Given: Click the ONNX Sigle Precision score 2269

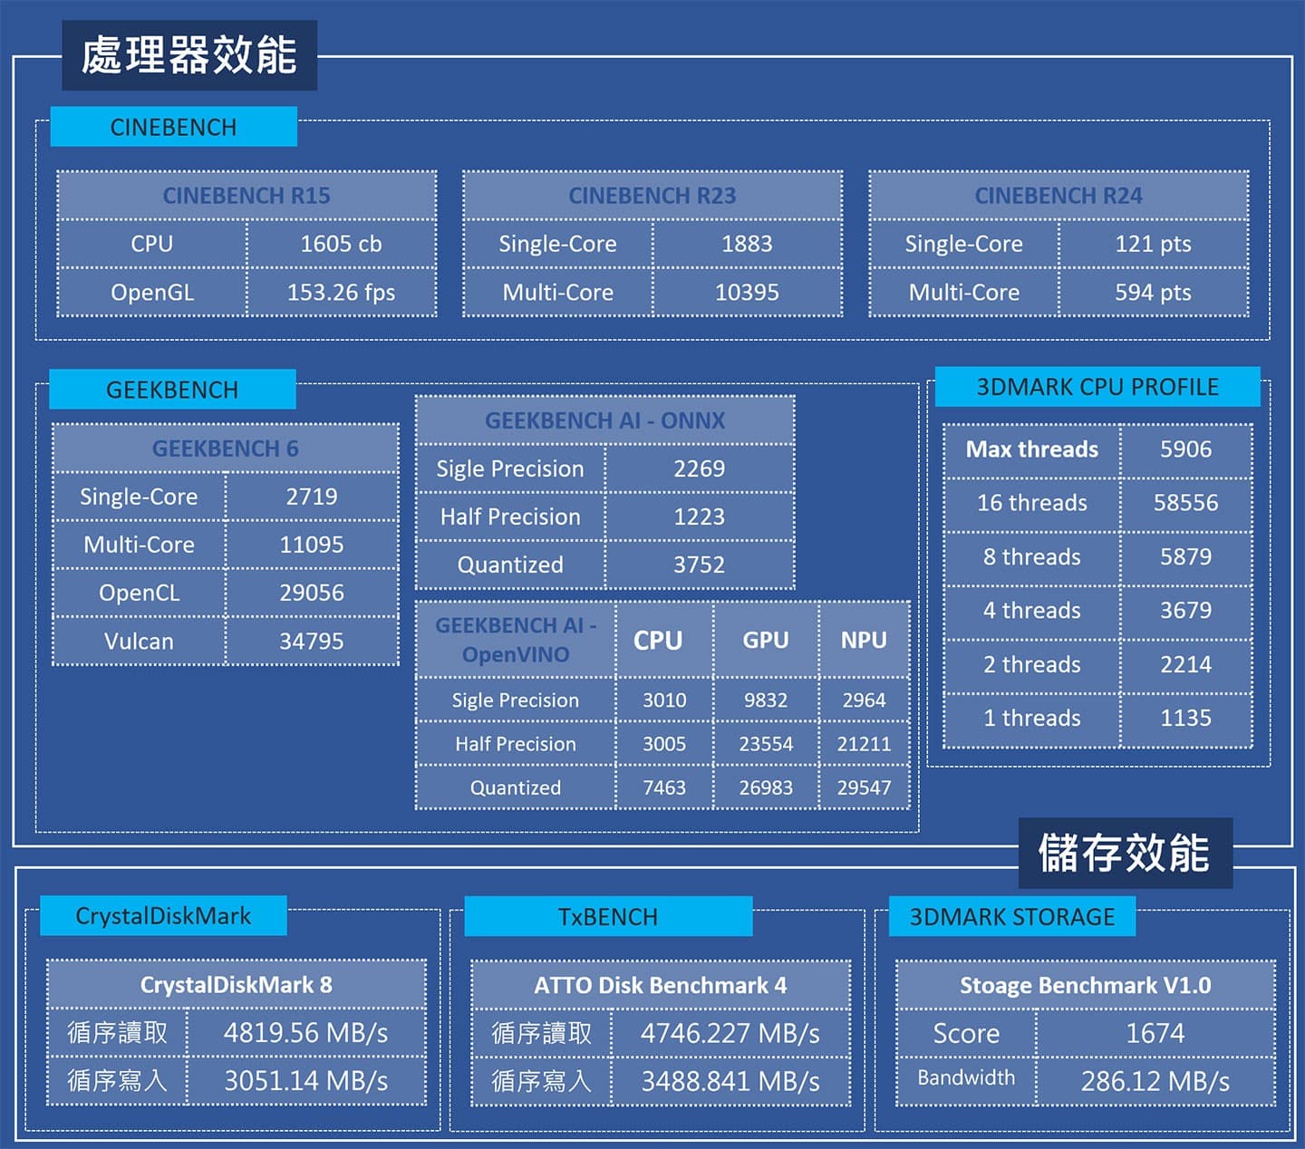Looking at the screenshot, I should click(699, 468).
